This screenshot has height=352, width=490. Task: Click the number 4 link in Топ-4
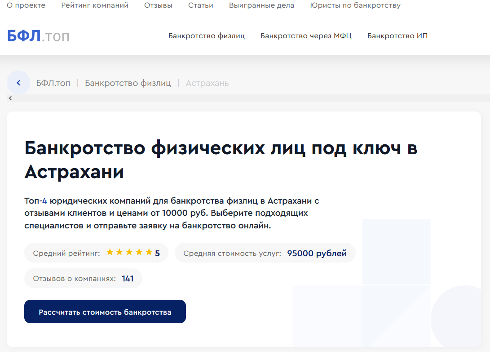coord(44,201)
